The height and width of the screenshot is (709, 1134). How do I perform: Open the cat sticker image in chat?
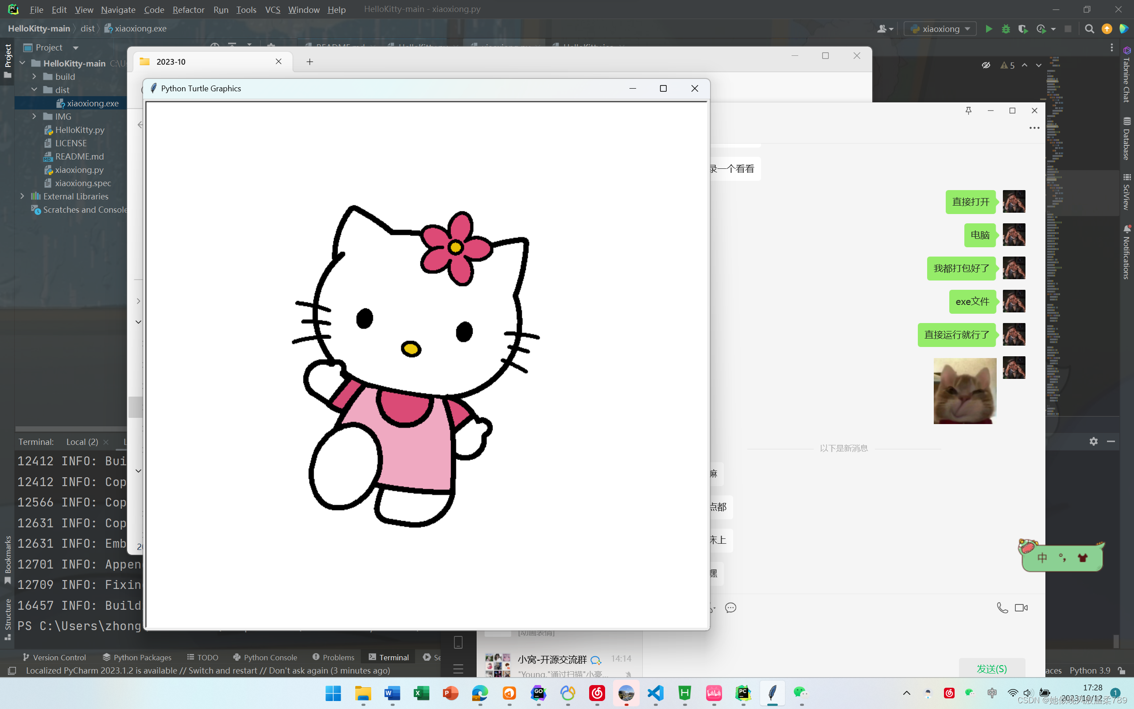(965, 391)
